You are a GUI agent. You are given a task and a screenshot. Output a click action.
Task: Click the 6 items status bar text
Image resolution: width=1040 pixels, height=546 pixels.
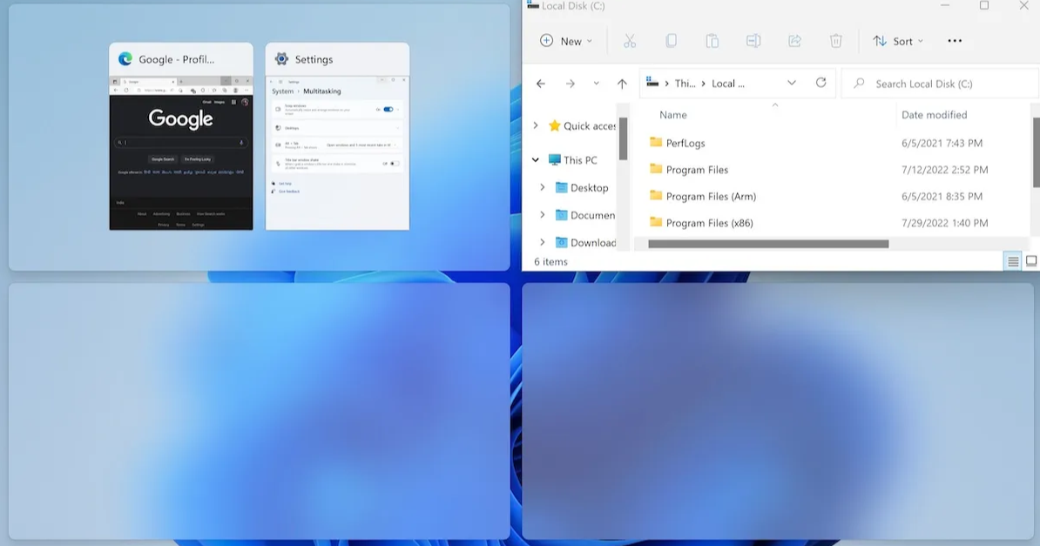pos(550,261)
